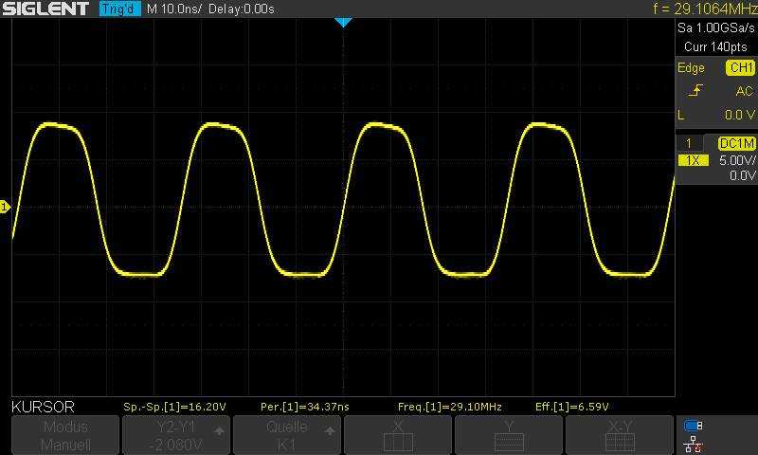Click the Eff.[1]=6.59V measurement
The width and height of the screenshot is (758, 455).
pyautogui.click(x=572, y=407)
